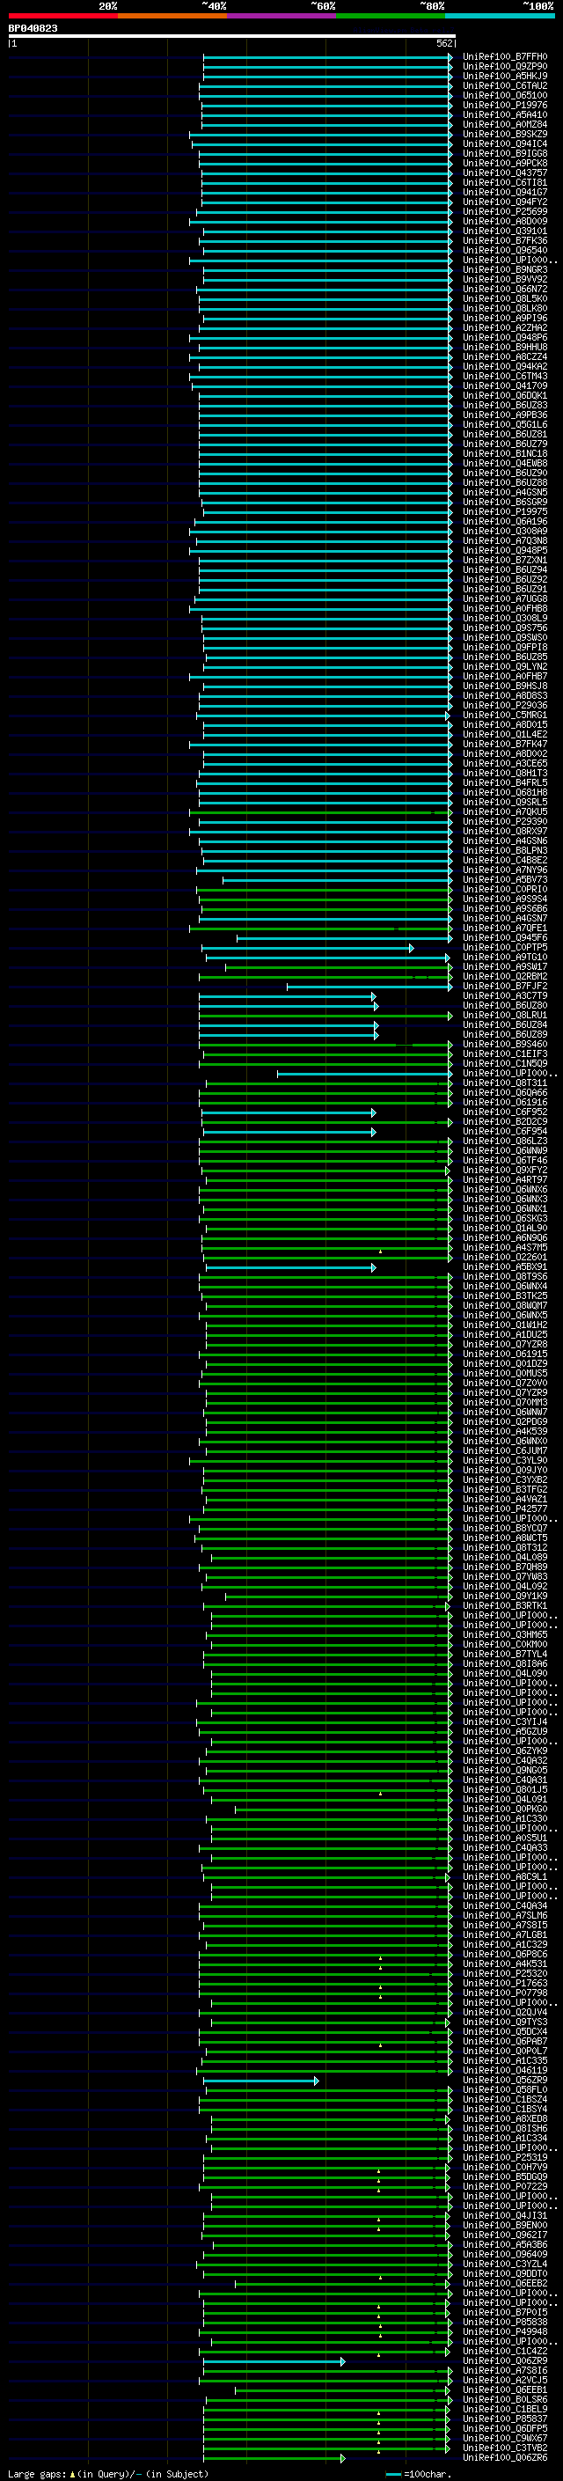Select the UniRef100_B9SKZ9 label
The image size is (563, 2481).
point(505,134)
